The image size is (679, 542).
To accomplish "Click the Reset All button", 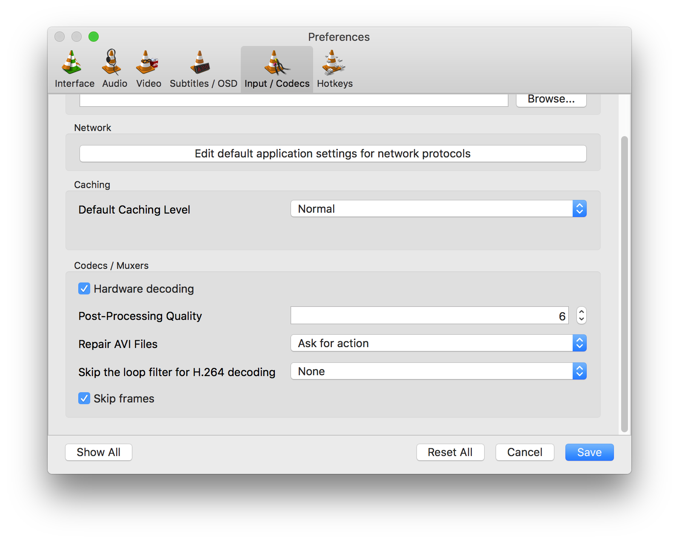I will [450, 452].
